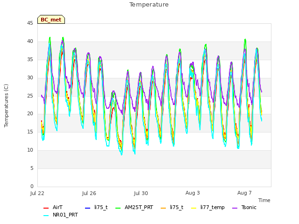Click the cyan NR01_PRT legend swatch
Viewport: 299px width, 224px height.
pos(46,215)
